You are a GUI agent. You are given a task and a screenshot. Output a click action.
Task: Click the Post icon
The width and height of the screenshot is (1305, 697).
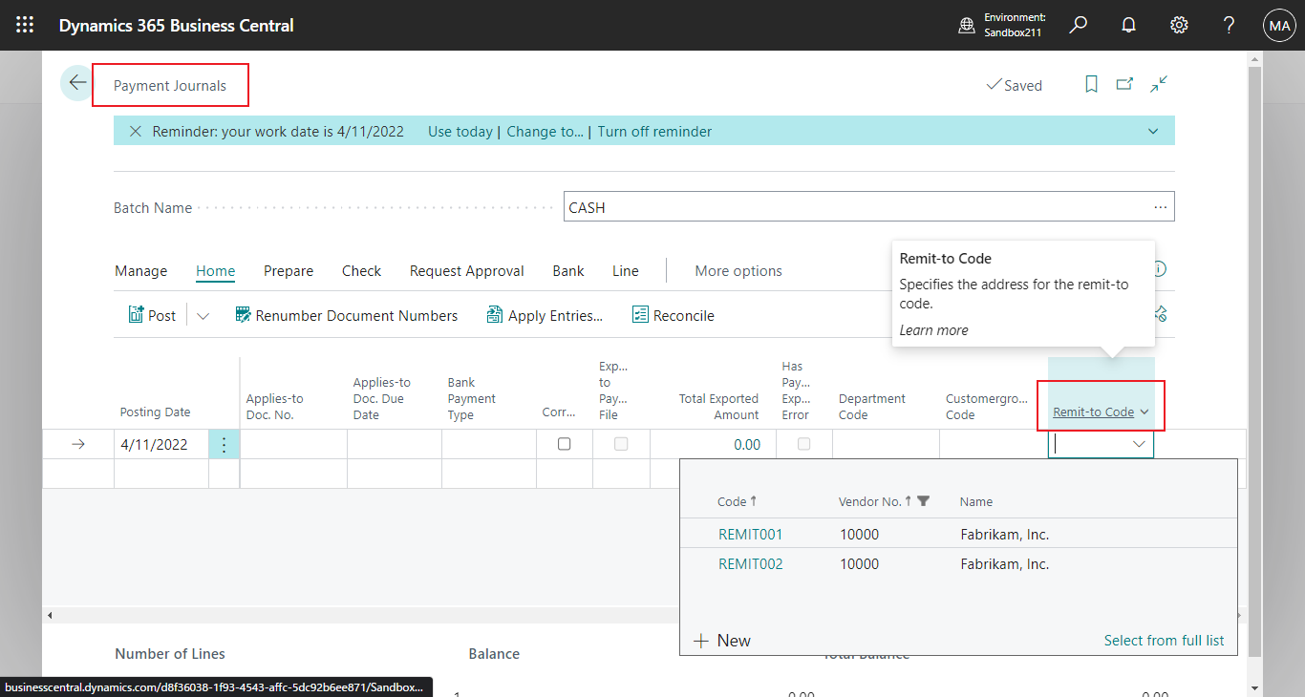[x=135, y=314]
